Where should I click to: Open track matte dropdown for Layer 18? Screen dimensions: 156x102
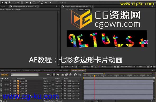point(59,91)
